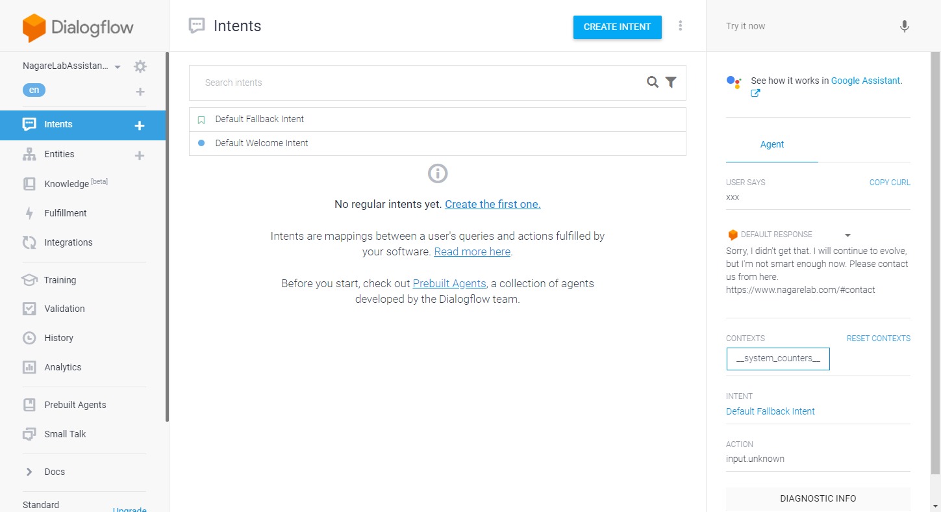Click the sidebar vertical scrollbar

(167, 237)
